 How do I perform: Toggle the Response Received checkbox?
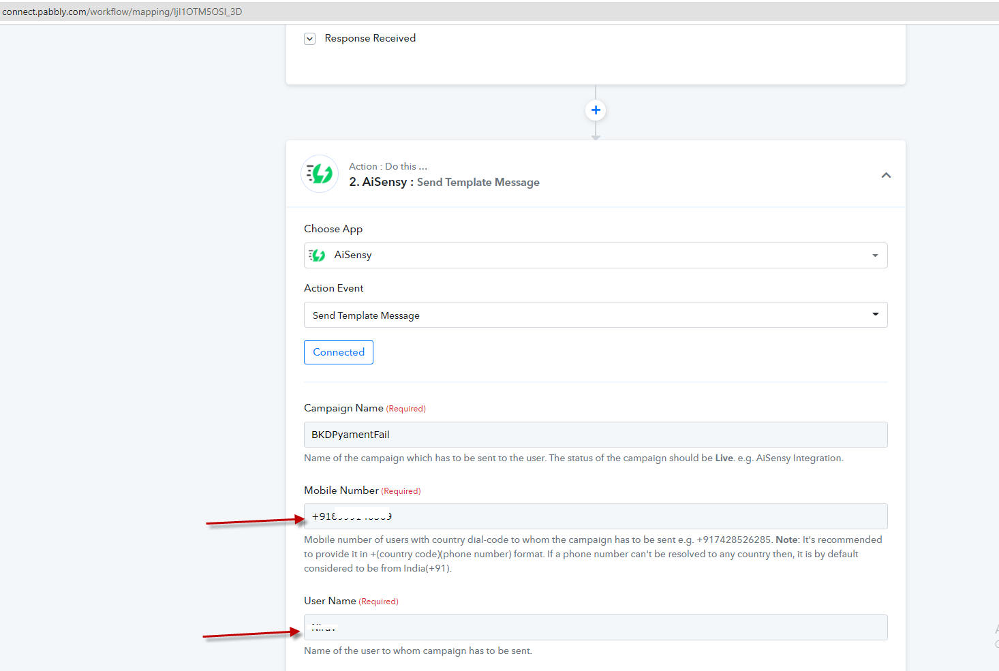310,39
